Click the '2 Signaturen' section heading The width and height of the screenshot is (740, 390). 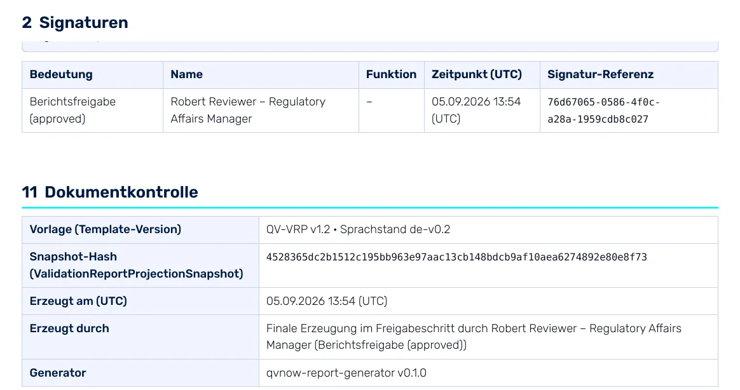click(75, 23)
